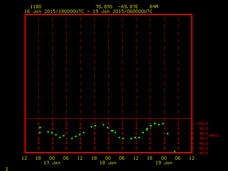
Task: Click the "70.0" humidity axis label
Action: pyautogui.click(x=203, y=139)
